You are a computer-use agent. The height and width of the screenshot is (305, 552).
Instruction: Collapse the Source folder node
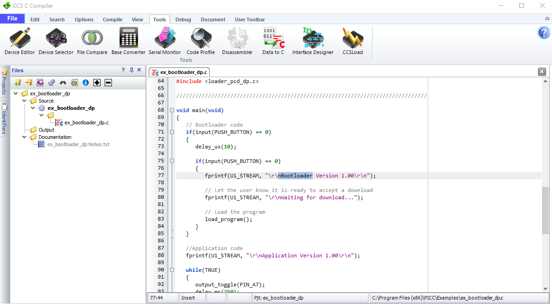(x=24, y=101)
